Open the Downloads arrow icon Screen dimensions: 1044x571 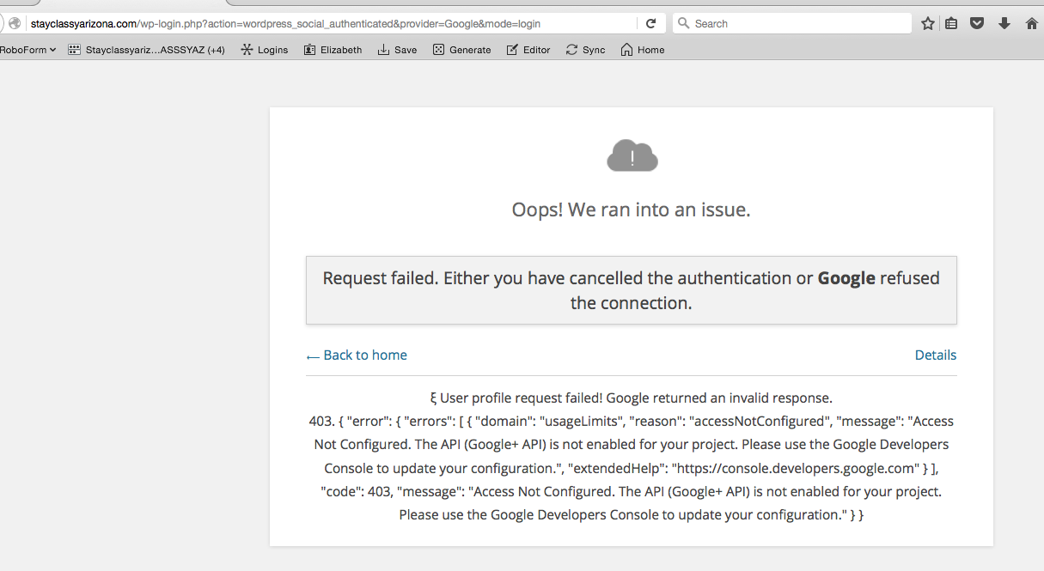tap(1004, 24)
